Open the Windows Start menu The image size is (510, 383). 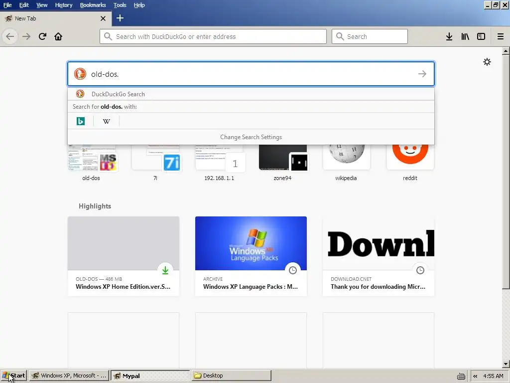13,376
